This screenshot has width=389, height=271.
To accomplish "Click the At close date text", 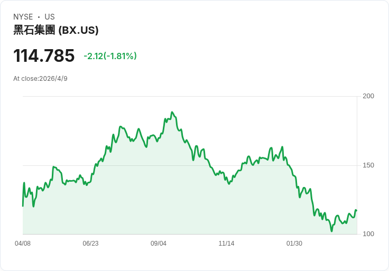I will pyautogui.click(x=40, y=79).
